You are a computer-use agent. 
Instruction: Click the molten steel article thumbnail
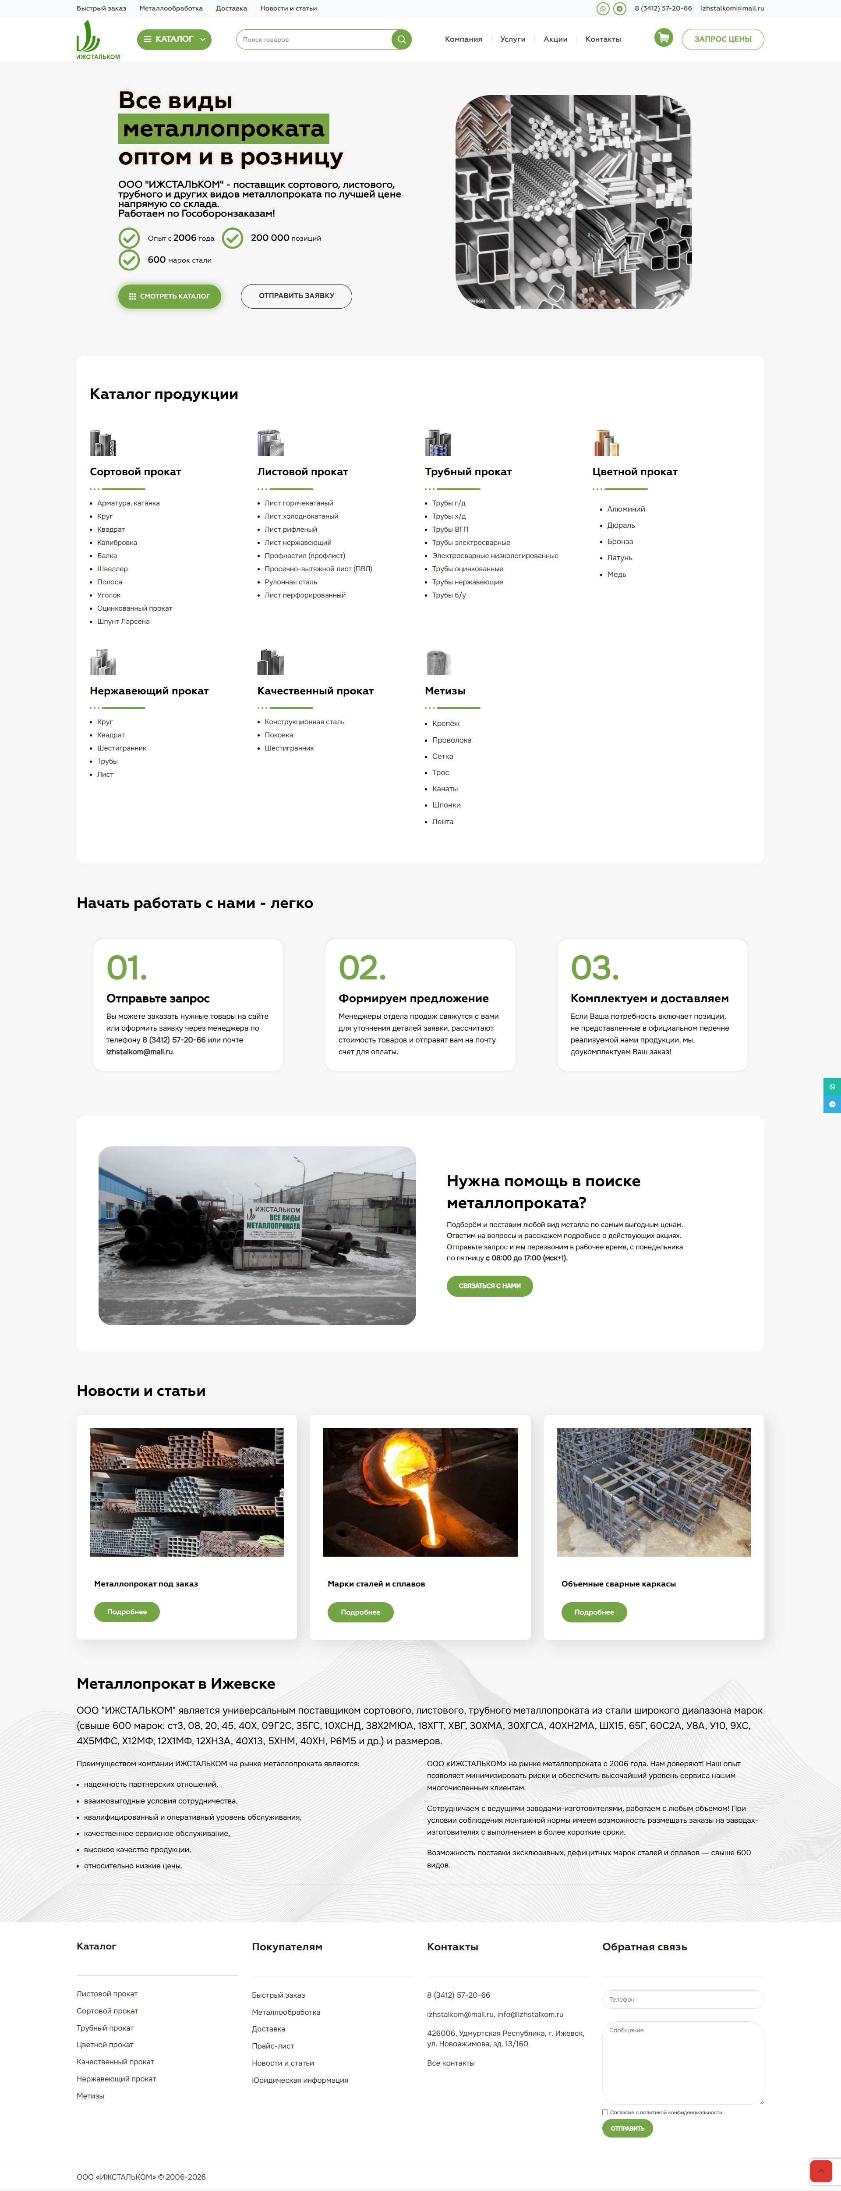[x=420, y=1492]
